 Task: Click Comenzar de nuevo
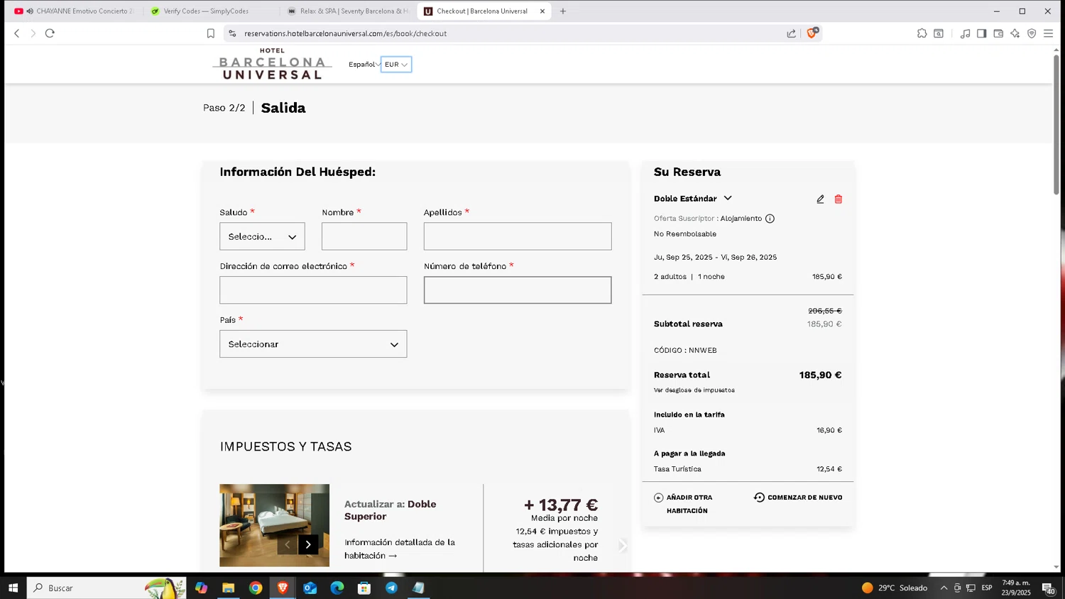pos(798,498)
